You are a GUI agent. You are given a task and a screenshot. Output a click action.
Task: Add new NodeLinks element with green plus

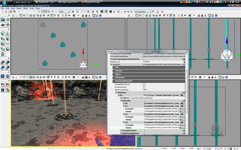184,101
